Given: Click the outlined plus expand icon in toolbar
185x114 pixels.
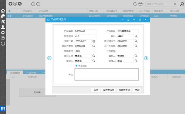Looking at the screenshot, I should click(33, 4).
